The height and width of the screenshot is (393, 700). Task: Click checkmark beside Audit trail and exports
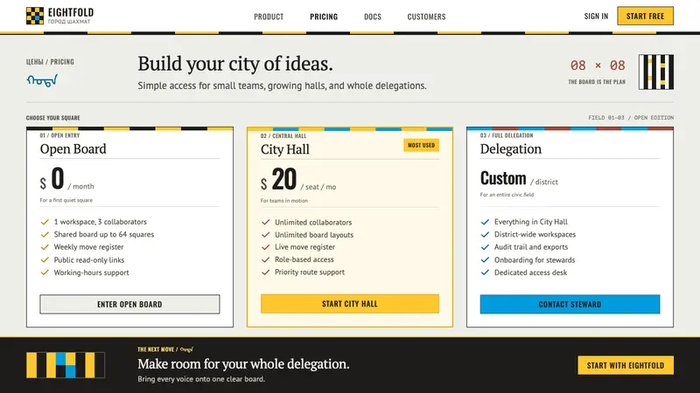click(x=485, y=247)
